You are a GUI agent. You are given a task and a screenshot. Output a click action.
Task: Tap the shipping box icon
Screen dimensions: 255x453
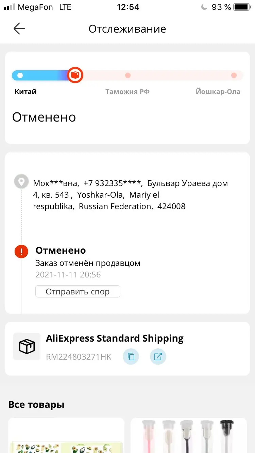(x=27, y=346)
